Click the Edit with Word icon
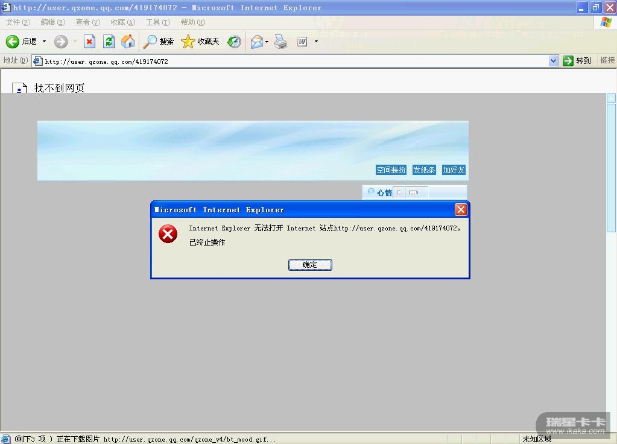 pos(302,42)
